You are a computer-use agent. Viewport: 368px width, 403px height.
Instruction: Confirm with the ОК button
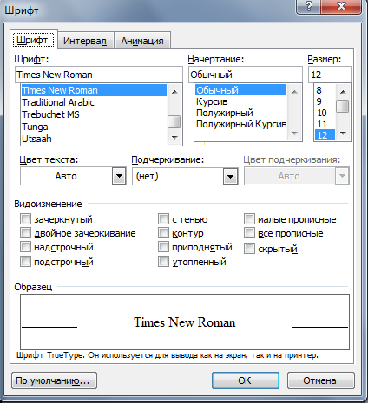(x=246, y=380)
